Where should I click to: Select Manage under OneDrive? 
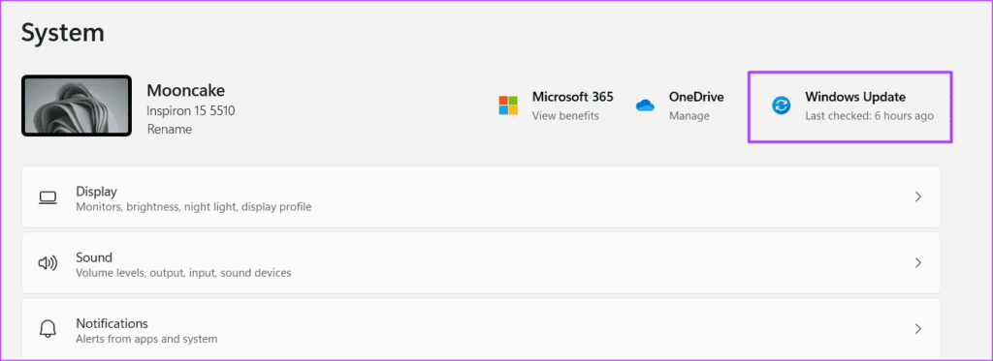click(x=689, y=116)
